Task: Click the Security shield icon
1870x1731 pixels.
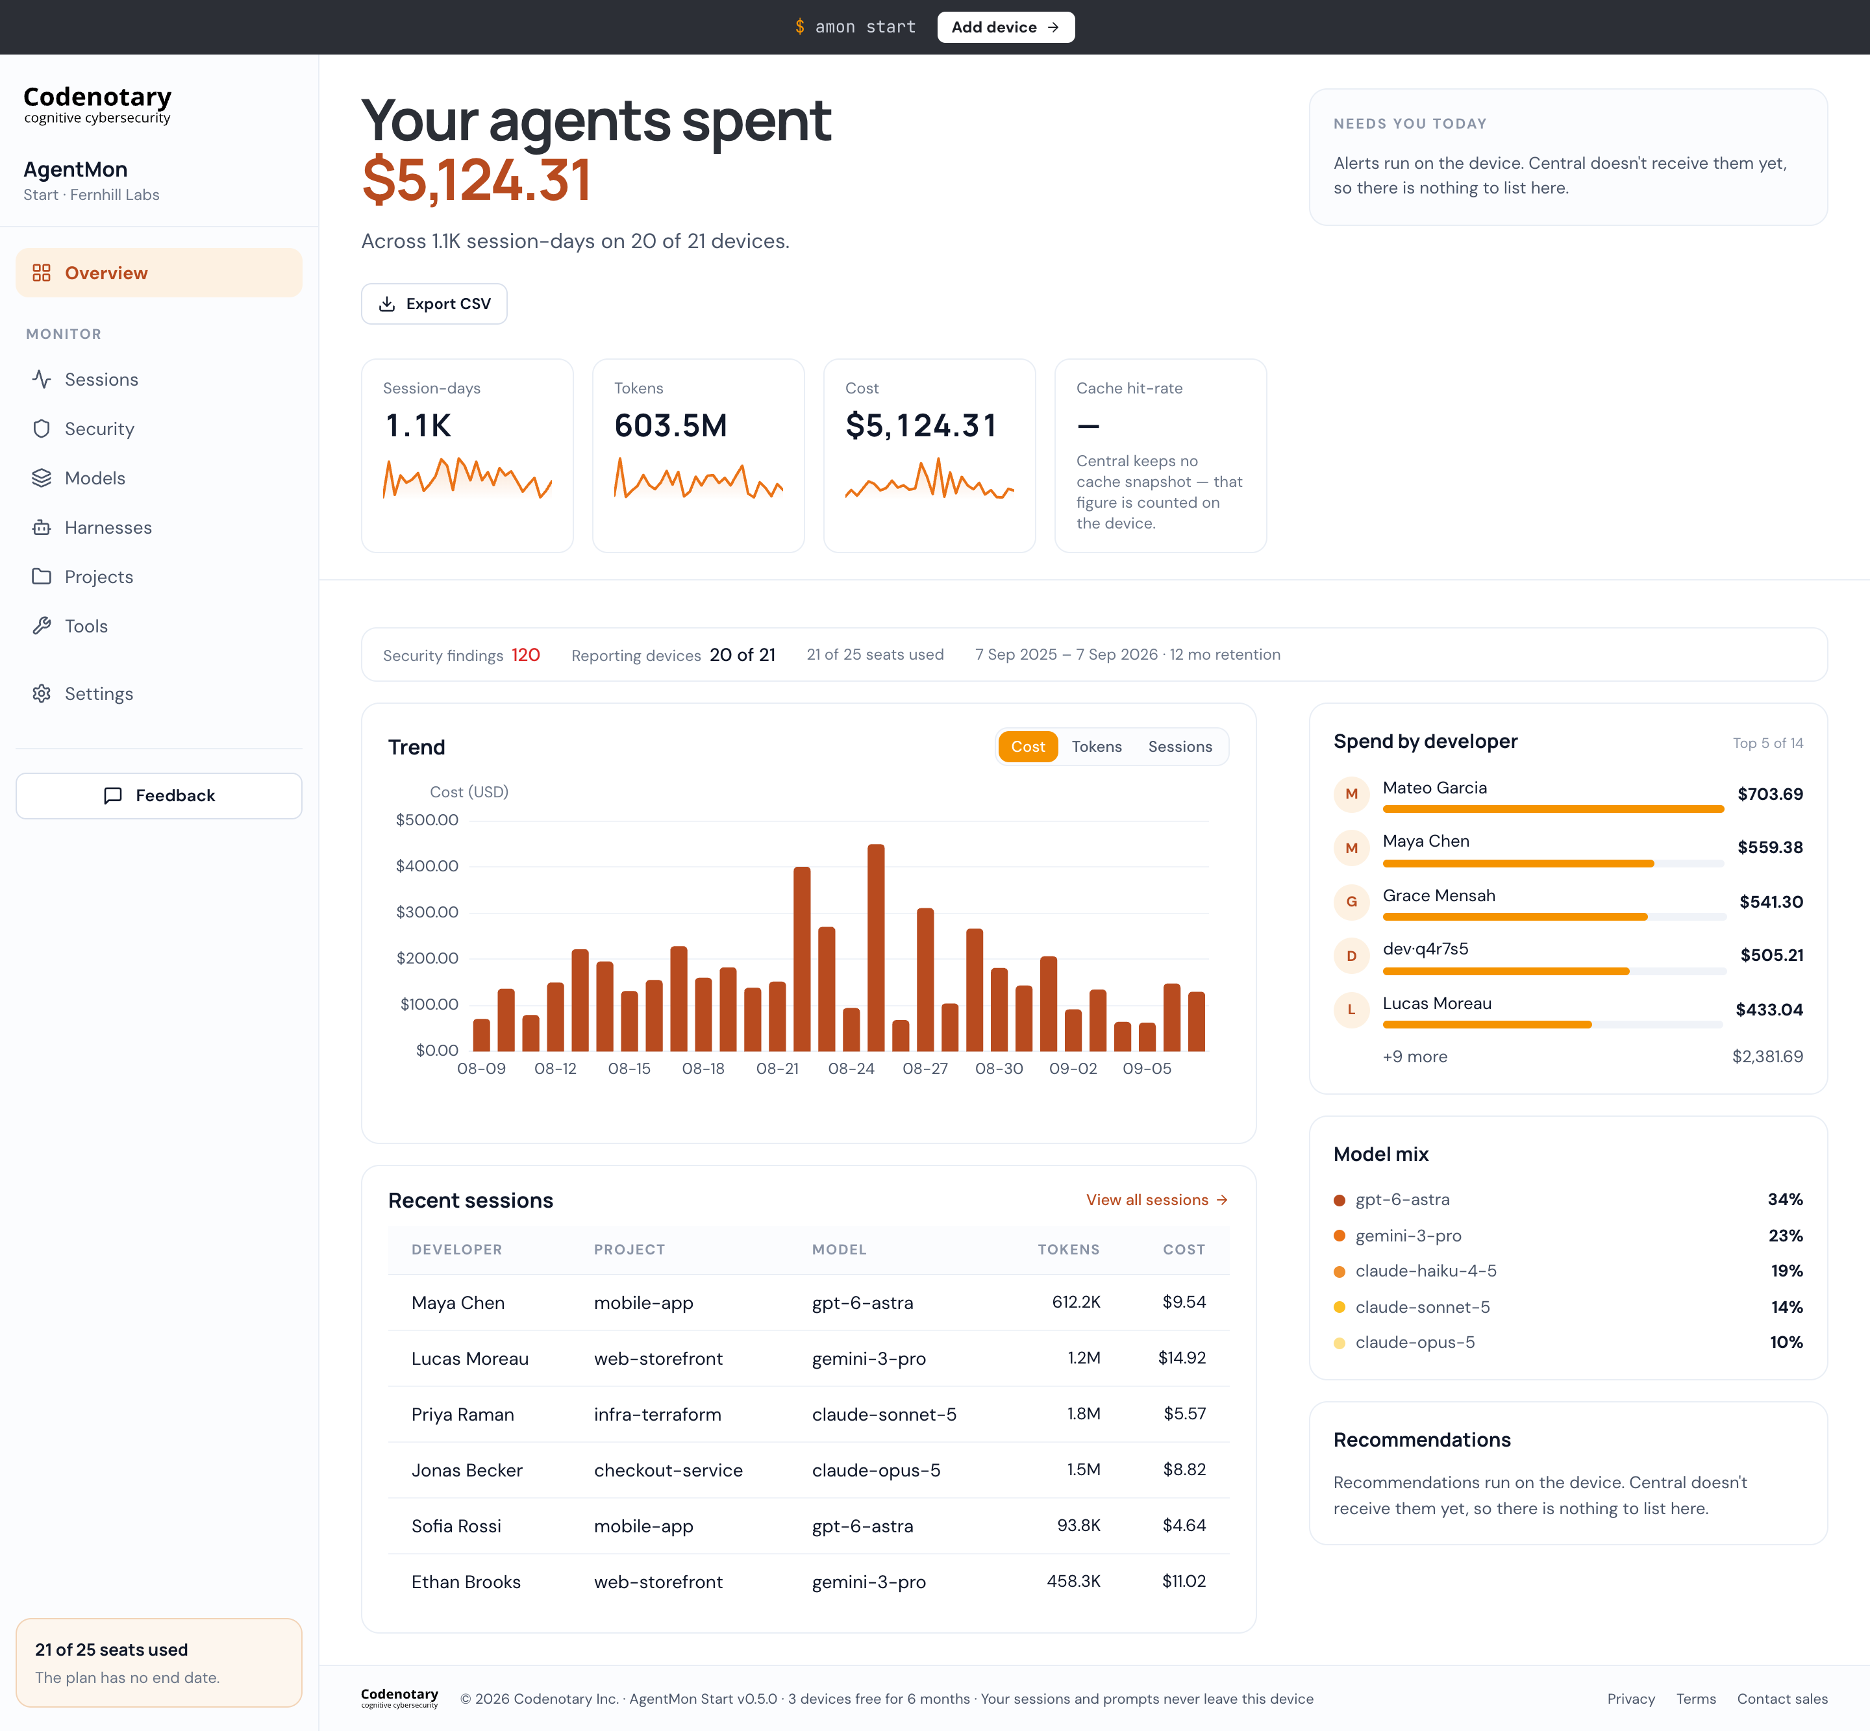Action: click(41, 429)
